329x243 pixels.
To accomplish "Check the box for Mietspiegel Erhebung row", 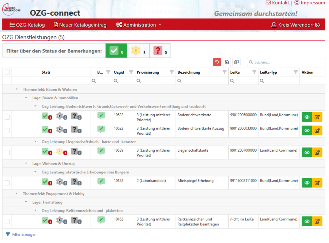I will tap(7, 183).
